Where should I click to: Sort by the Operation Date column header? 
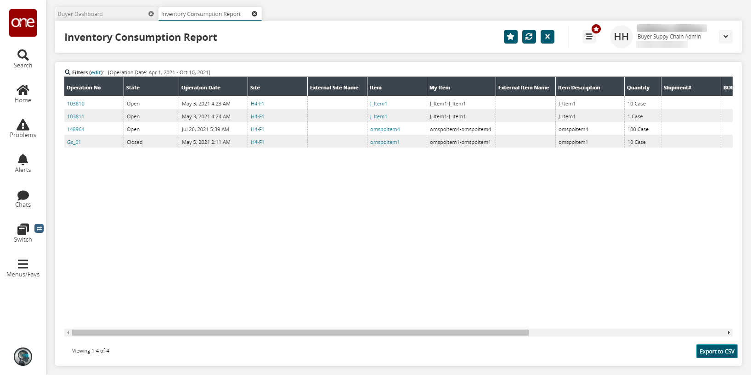tap(201, 88)
